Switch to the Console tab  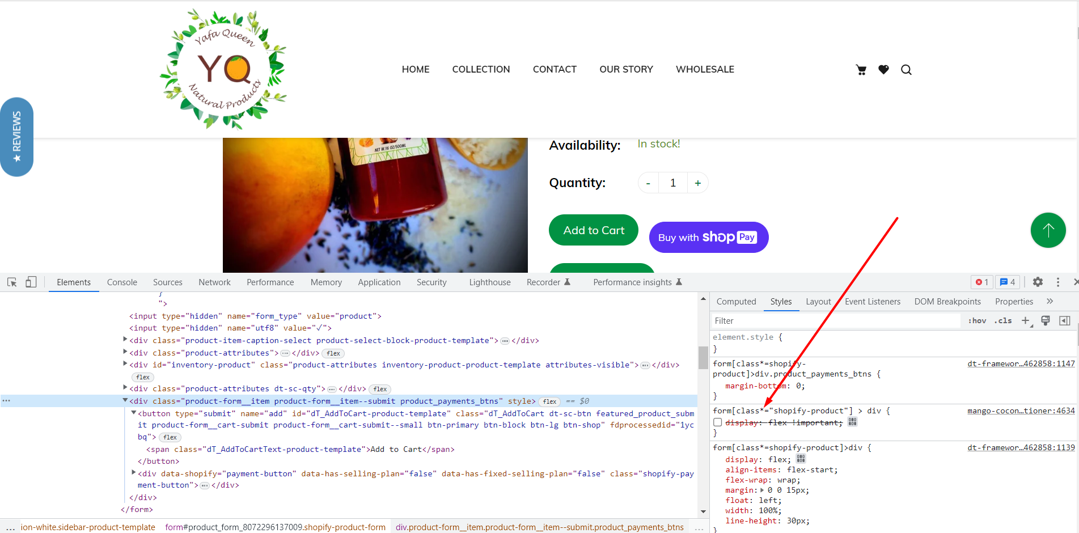click(x=122, y=282)
